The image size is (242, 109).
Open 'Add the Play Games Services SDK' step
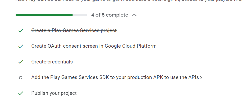coord(115,77)
